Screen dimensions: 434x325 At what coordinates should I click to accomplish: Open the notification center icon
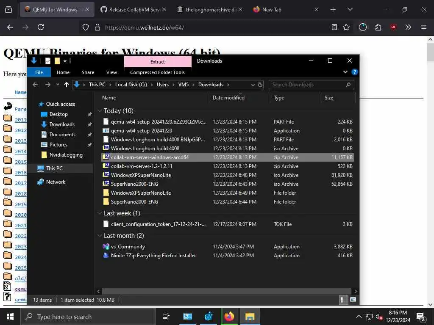420,317
